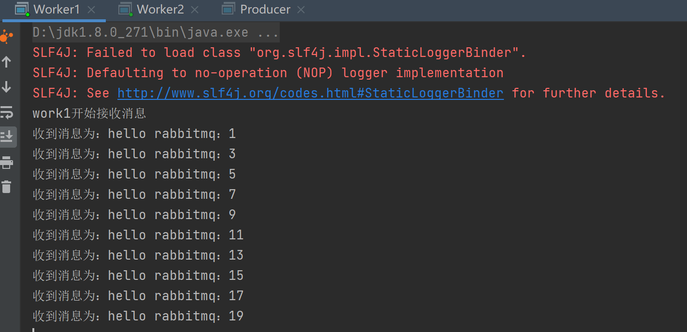Image resolution: width=687 pixels, height=332 pixels.
Task: Close the Worker2 tab
Action: click(195, 10)
